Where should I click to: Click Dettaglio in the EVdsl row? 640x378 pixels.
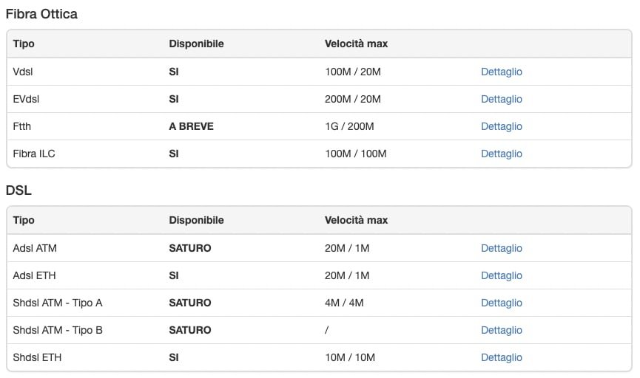pos(501,100)
